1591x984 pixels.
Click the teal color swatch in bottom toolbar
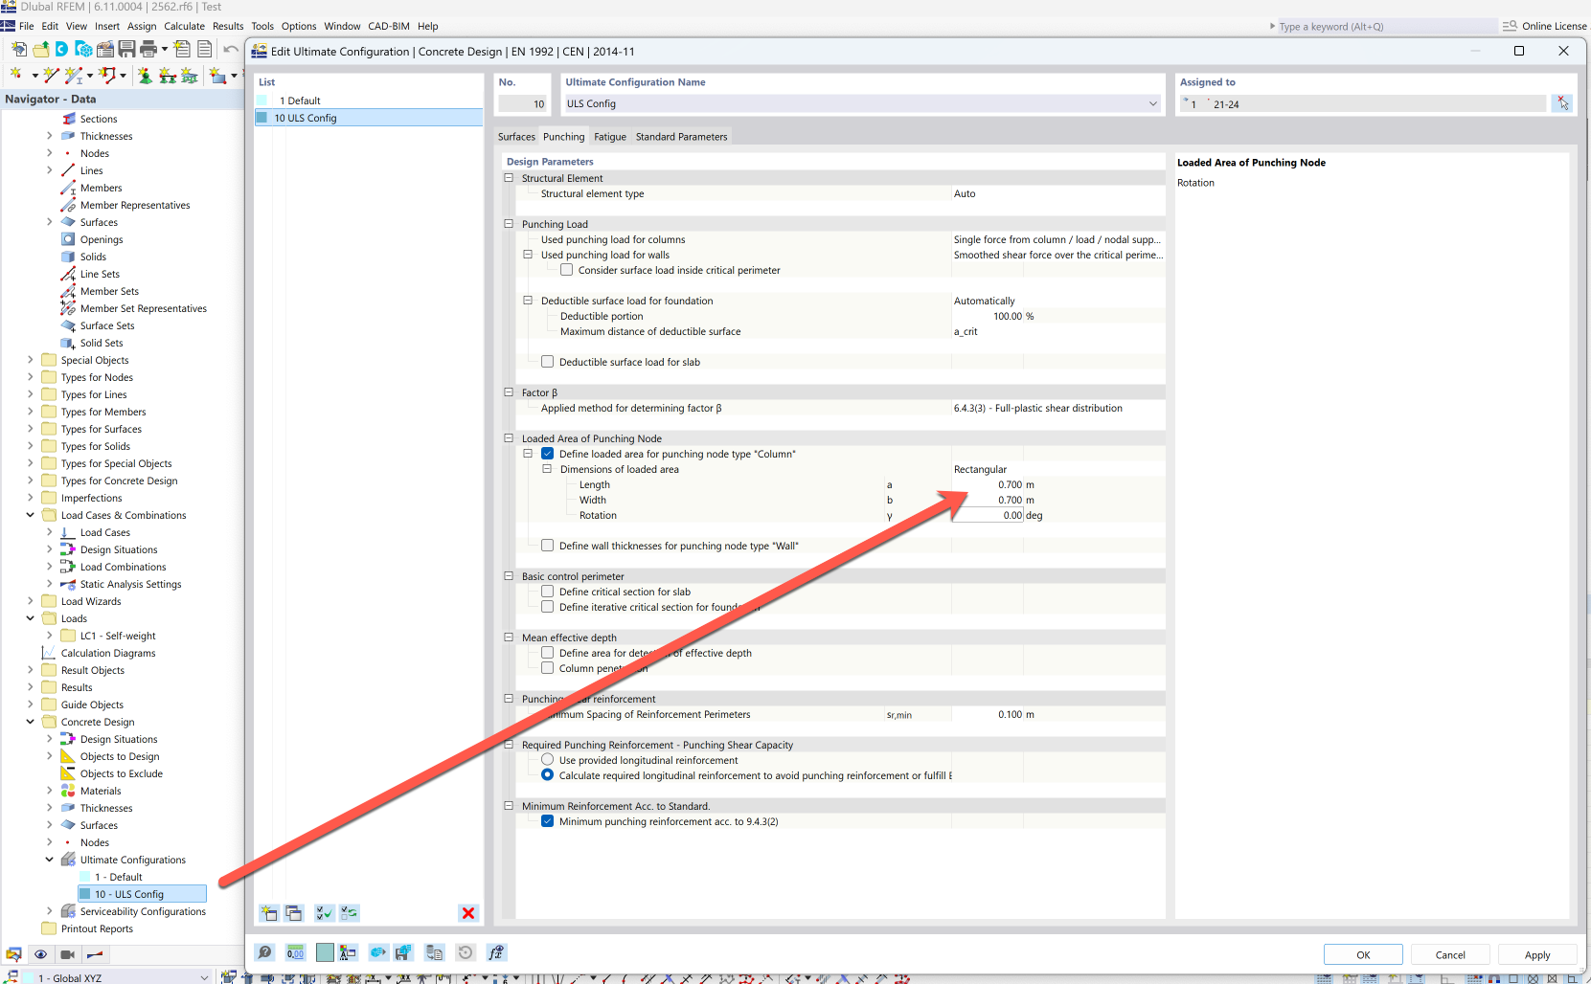tap(325, 952)
